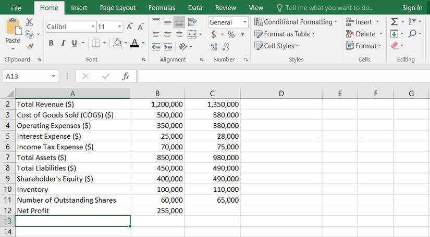Screen dimensions: 430x237
Task: Click the Cut scissors icon
Action: 29,22
